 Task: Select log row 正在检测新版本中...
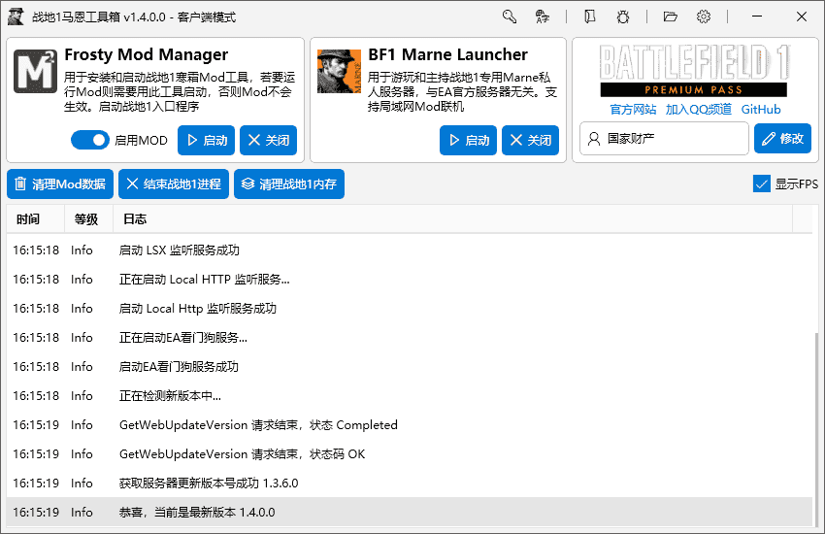pos(410,395)
